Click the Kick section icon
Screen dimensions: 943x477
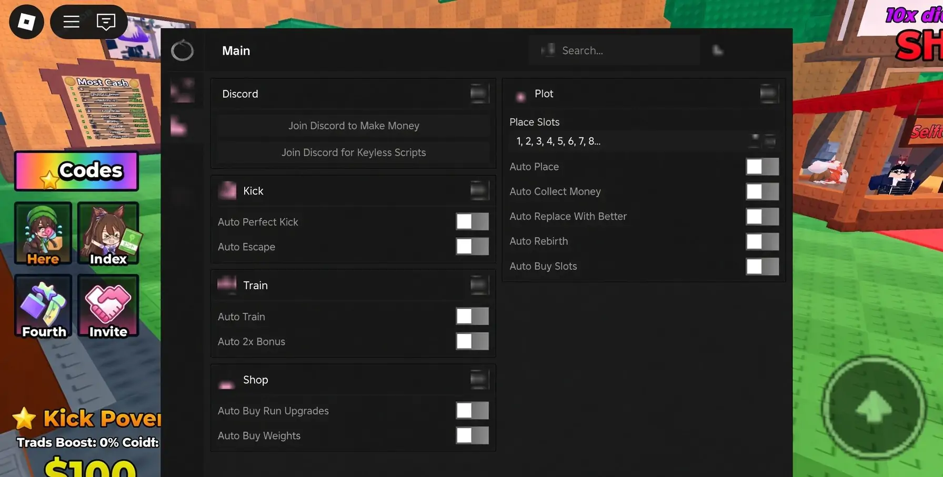(x=227, y=190)
